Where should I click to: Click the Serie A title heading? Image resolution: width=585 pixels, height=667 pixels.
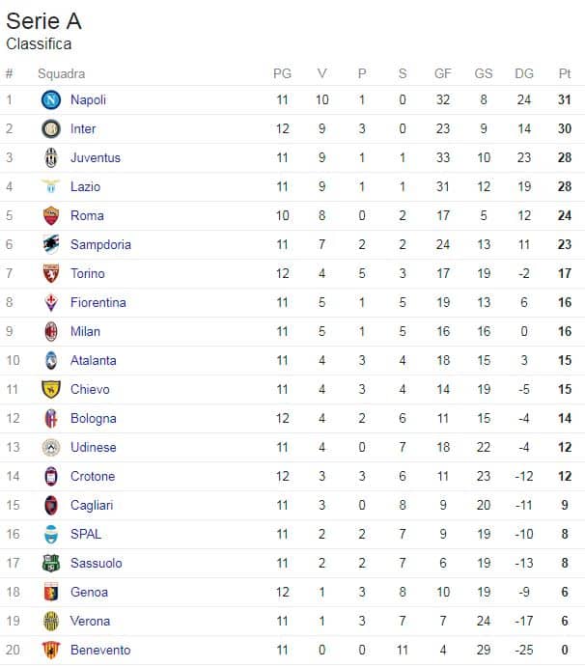[x=43, y=22]
